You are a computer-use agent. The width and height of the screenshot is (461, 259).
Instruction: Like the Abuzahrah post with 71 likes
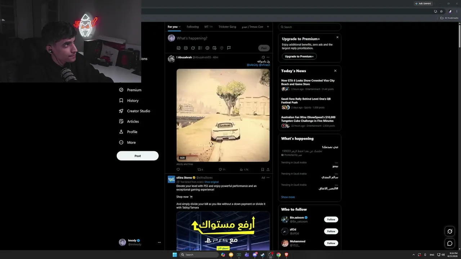[x=222, y=169]
